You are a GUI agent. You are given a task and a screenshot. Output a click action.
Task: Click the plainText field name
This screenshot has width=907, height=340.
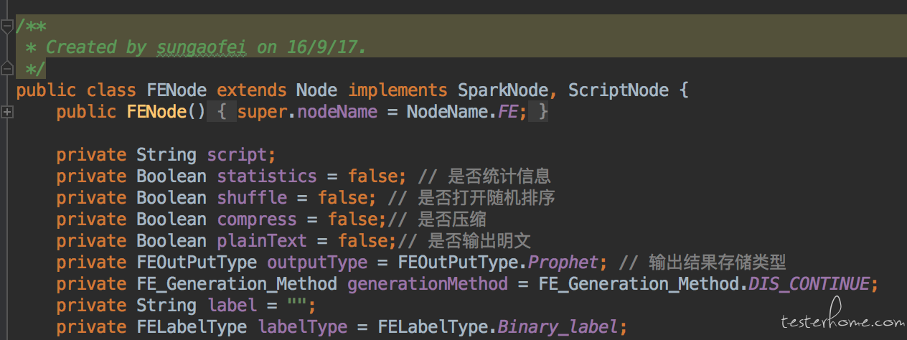pos(261,241)
